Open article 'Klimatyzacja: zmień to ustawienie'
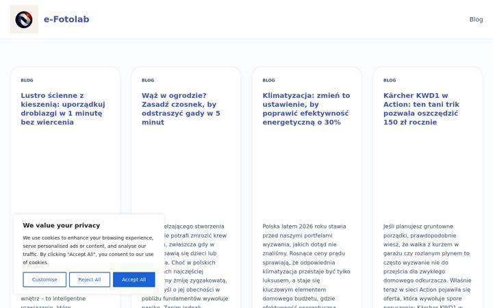This screenshot has width=493, height=308. (306, 109)
